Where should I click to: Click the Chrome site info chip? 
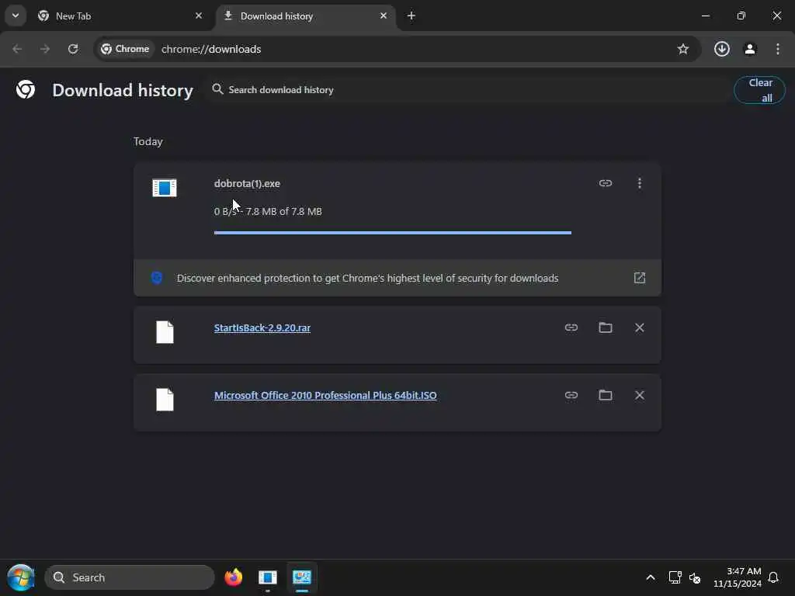[x=125, y=49]
